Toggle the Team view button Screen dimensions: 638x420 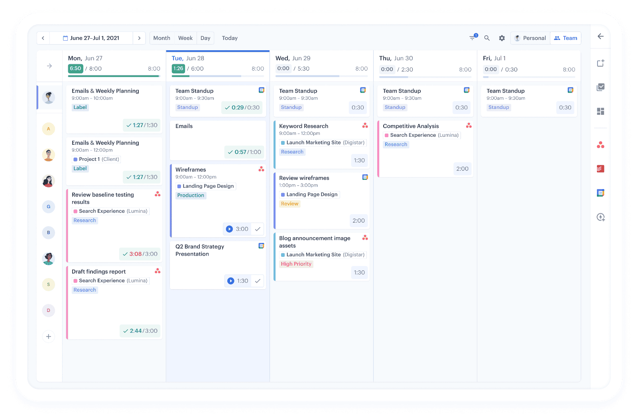point(565,38)
